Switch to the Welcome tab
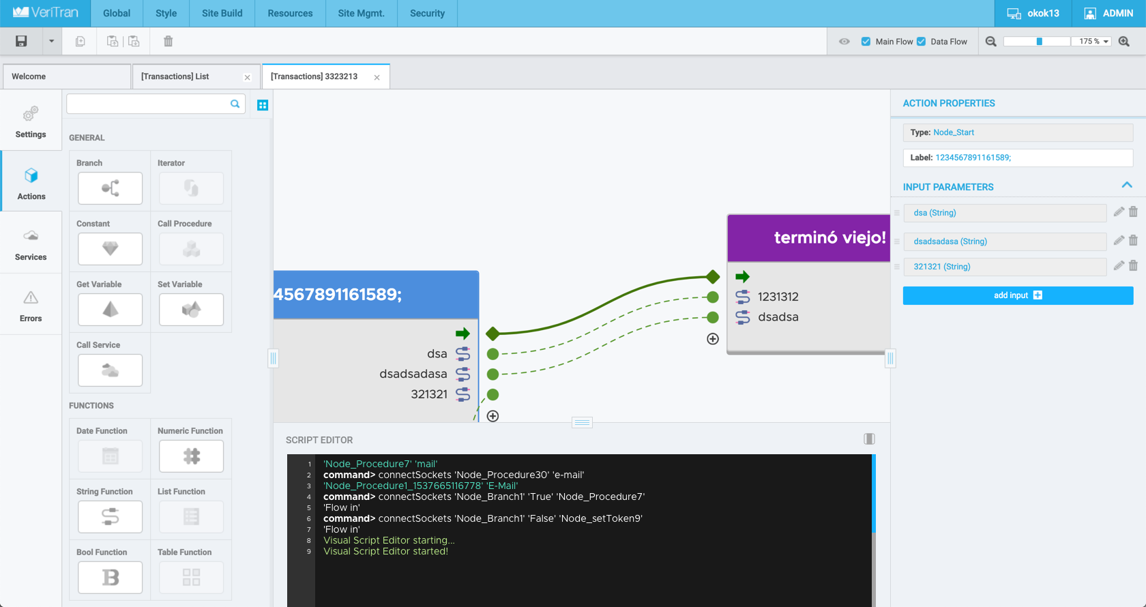Image resolution: width=1146 pixels, height=607 pixels. click(67, 76)
